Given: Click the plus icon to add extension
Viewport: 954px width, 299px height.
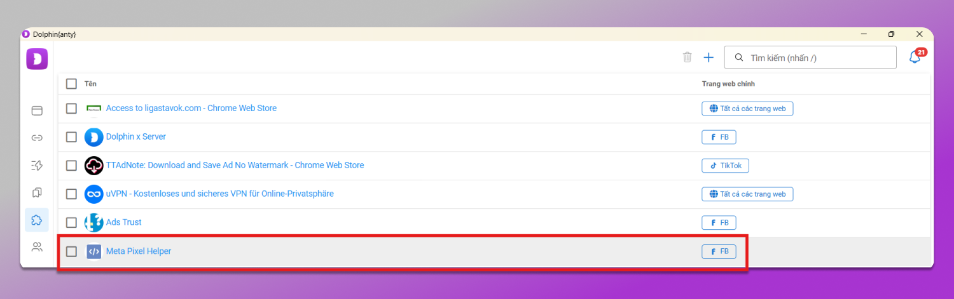Looking at the screenshot, I should 709,57.
